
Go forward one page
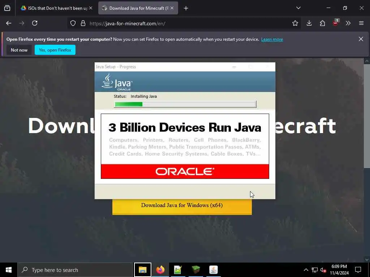[x=22, y=23]
